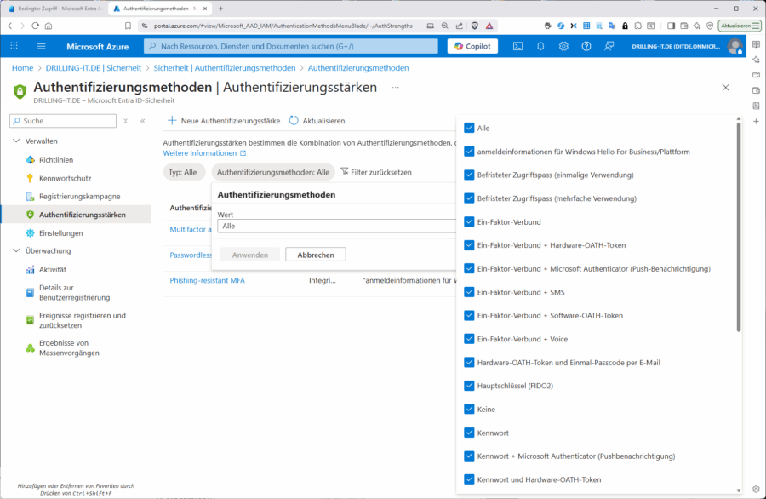Toggle Befristeter Zugriffspass (einmalige Verwendung) checkbox
The width and height of the screenshot is (766, 499).
point(469,175)
